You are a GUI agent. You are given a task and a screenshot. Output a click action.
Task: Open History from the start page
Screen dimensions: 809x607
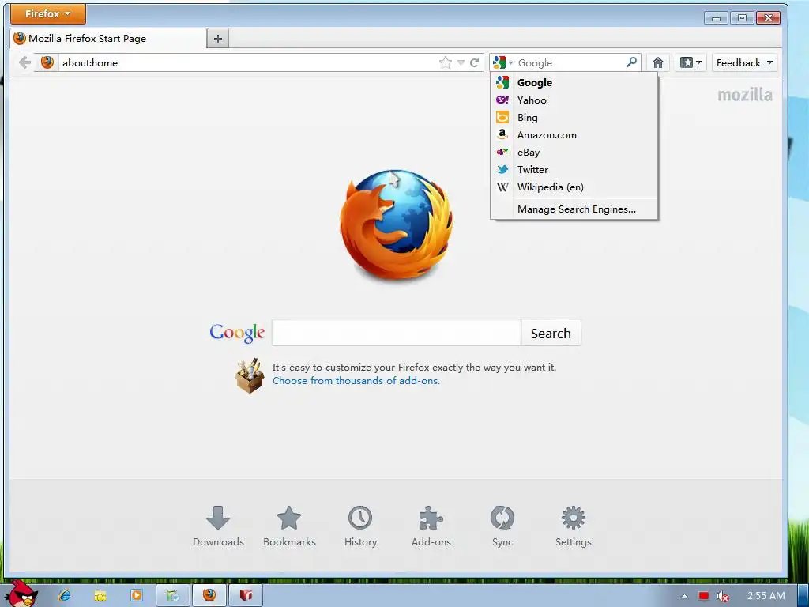(360, 526)
